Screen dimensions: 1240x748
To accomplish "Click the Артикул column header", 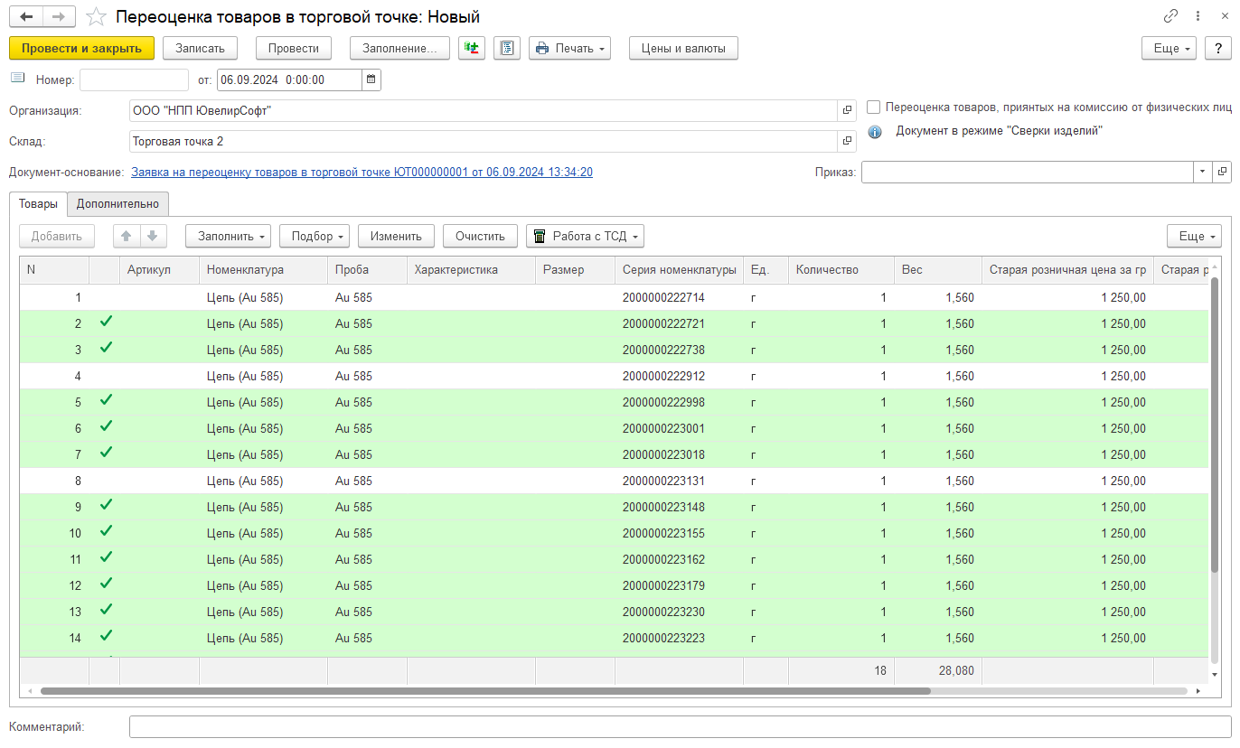I will coord(159,269).
